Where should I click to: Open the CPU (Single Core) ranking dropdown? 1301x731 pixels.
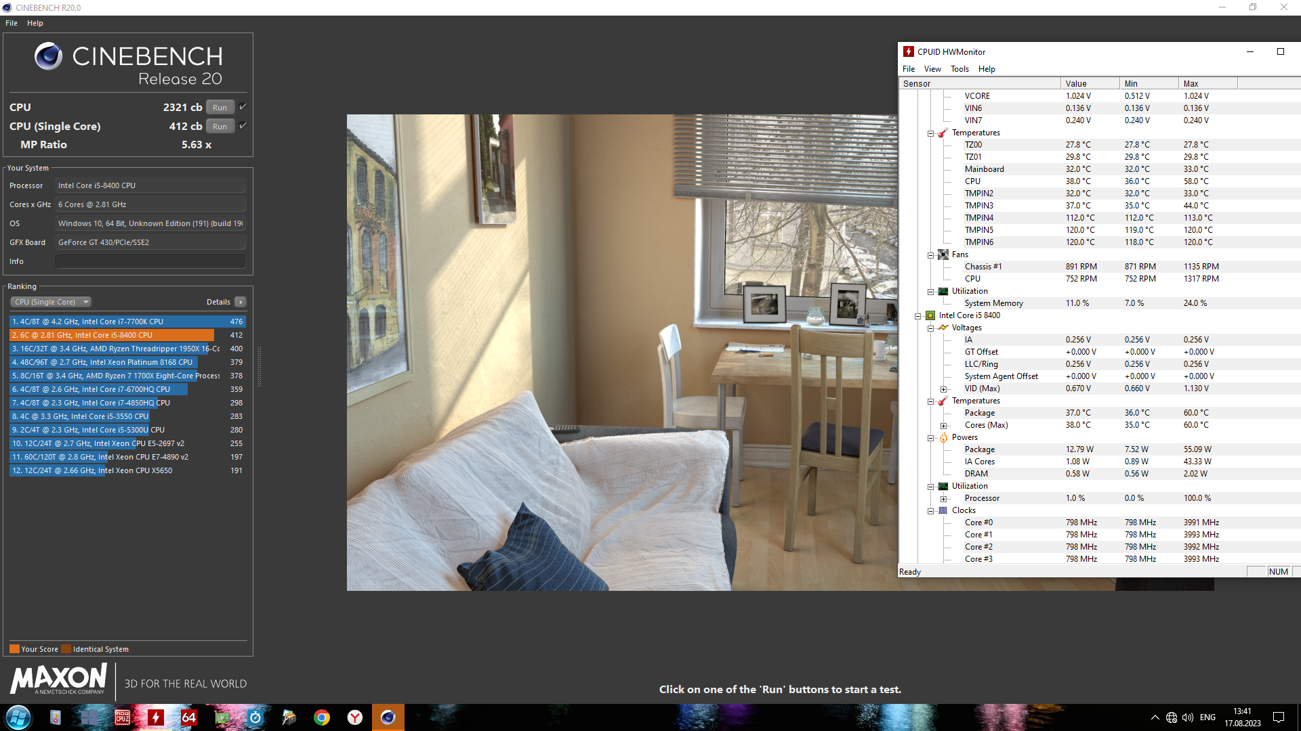click(x=51, y=302)
